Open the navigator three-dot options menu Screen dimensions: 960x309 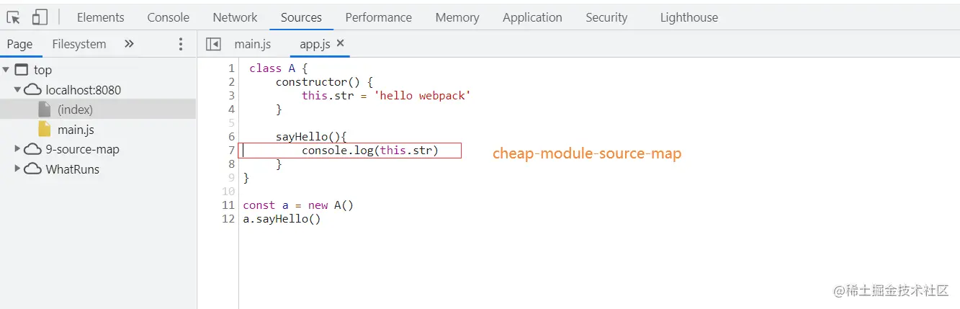tap(181, 44)
